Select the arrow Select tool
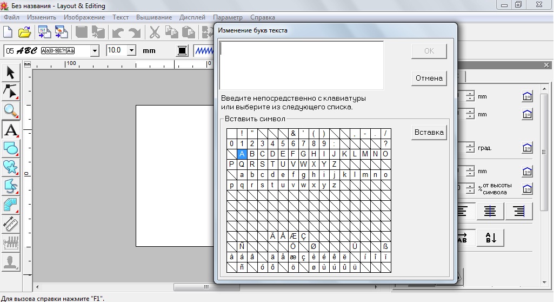 click(11, 73)
